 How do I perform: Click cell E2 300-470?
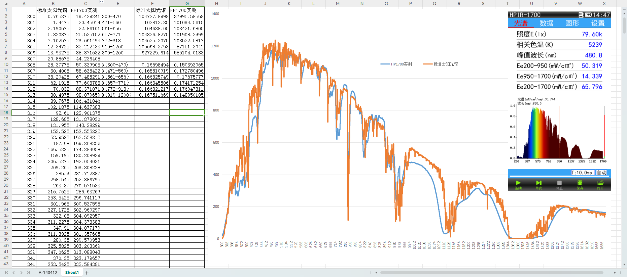[118, 16]
